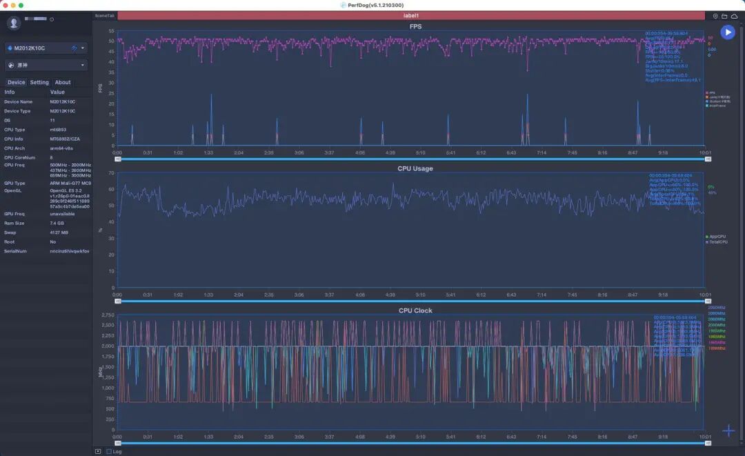The image size is (745, 456).
Task: Click the left handle of FPS range slider
Action: click(x=118, y=159)
